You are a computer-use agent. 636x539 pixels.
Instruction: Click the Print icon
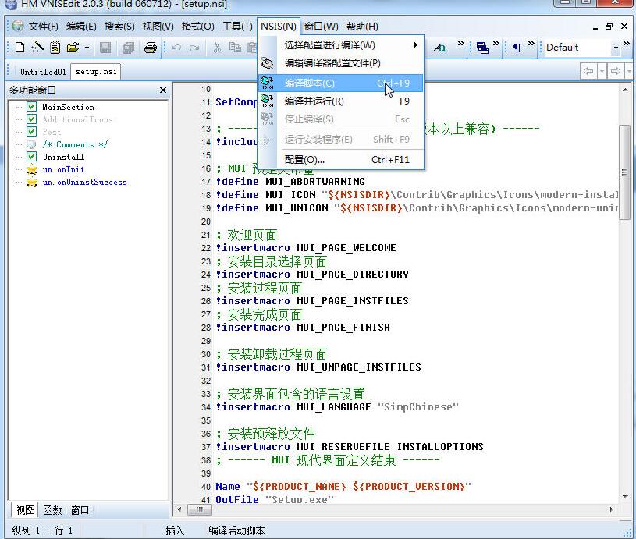point(151,48)
